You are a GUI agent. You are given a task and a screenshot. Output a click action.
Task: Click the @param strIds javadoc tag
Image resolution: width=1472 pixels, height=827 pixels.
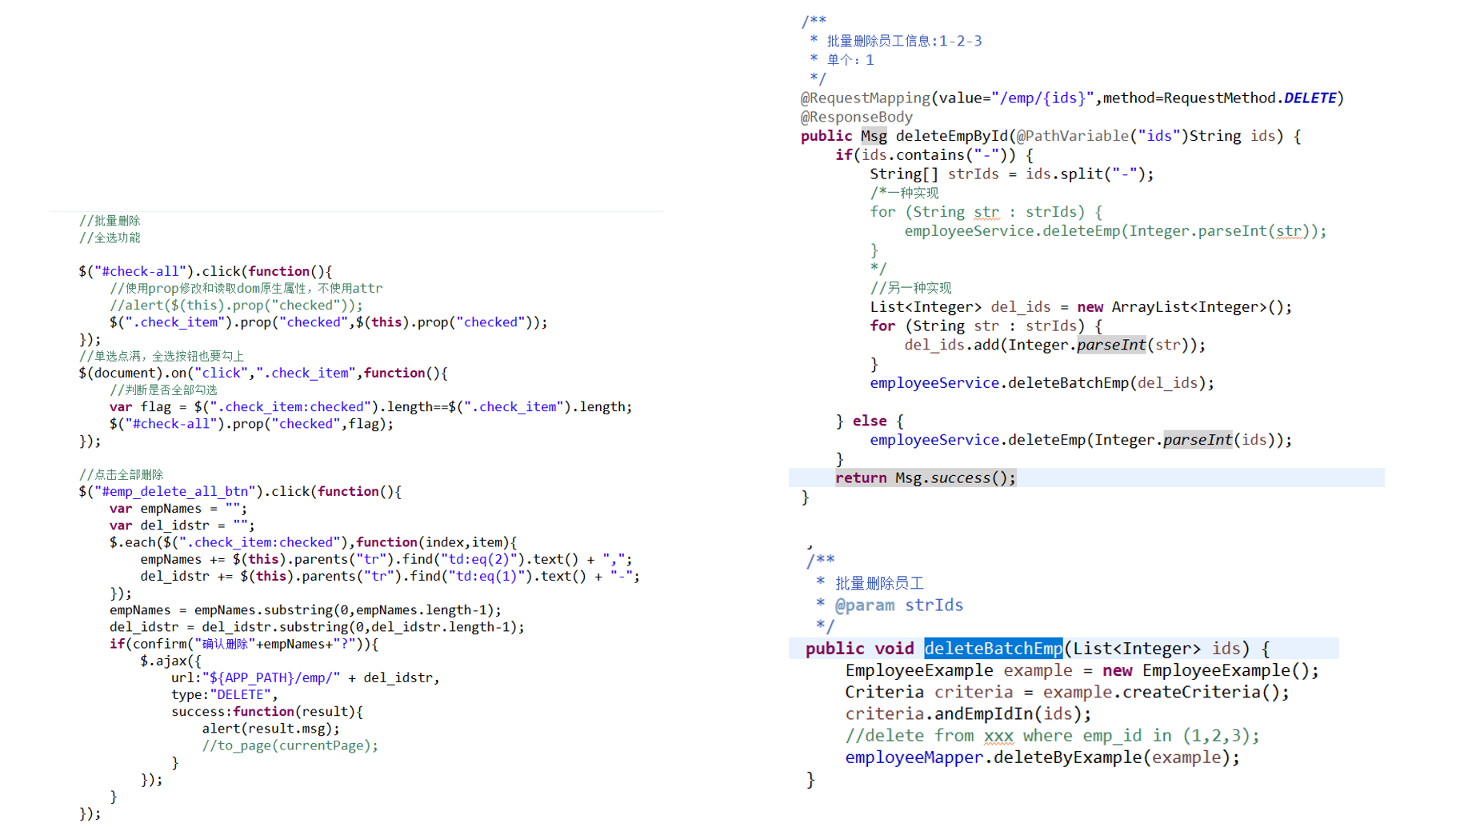tap(898, 605)
